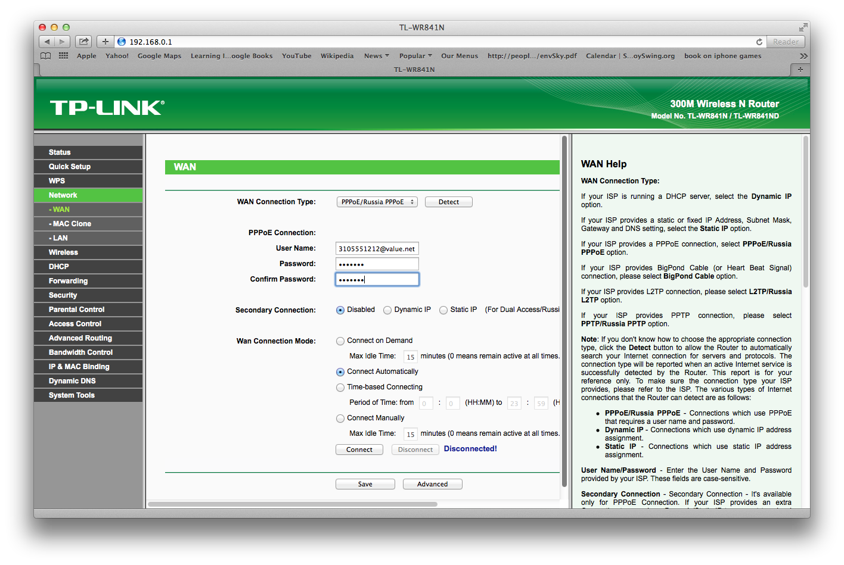
Task: Click the TP-LINK logo
Action: point(107,108)
